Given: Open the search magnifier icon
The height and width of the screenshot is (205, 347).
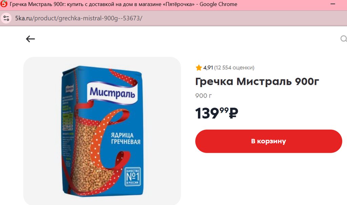Looking at the screenshot, I should pos(344,39).
